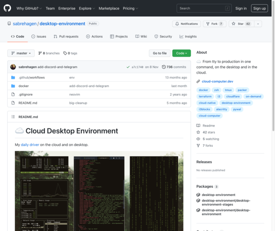This screenshot has width=275, height=231.
Task: Click the tags icon showing 0 tags
Action: tap(65, 53)
